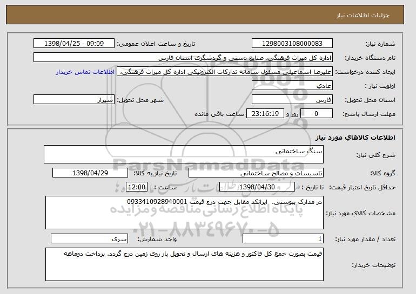Click the label گروه کالا
416x294 pixels.
[383, 173]
